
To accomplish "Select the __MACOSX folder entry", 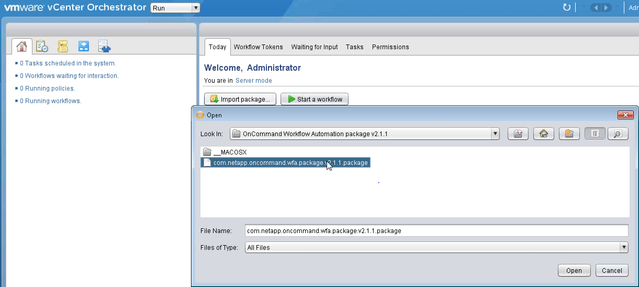I will [x=225, y=152].
